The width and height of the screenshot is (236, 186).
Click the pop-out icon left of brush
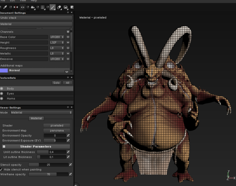pyautogui.click(x=48, y=7)
